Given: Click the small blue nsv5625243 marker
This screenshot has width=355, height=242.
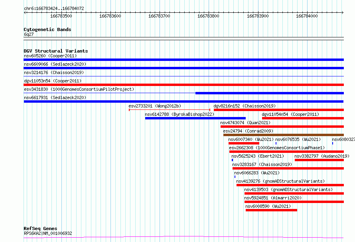Looking at the screenshot, I should click(232, 160).
